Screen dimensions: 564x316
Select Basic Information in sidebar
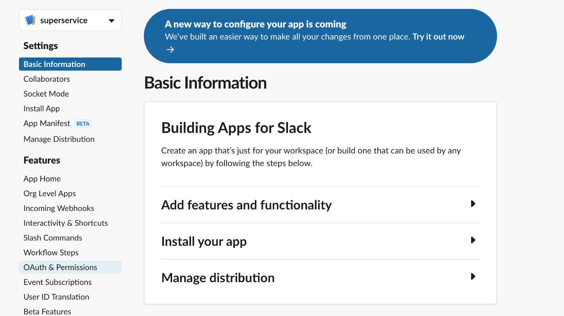pyautogui.click(x=54, y=64)
